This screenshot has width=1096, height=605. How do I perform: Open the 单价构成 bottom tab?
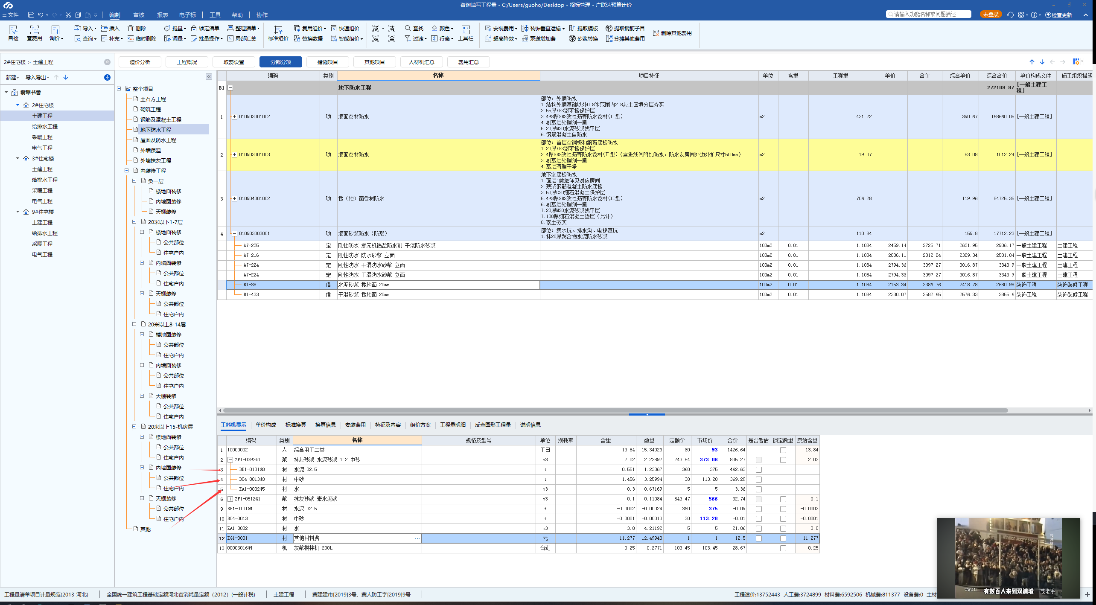click(x=265, y=425)
